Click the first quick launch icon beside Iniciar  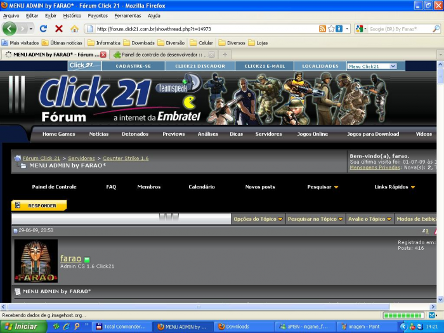pyautogui.click(x=56, y=327)
